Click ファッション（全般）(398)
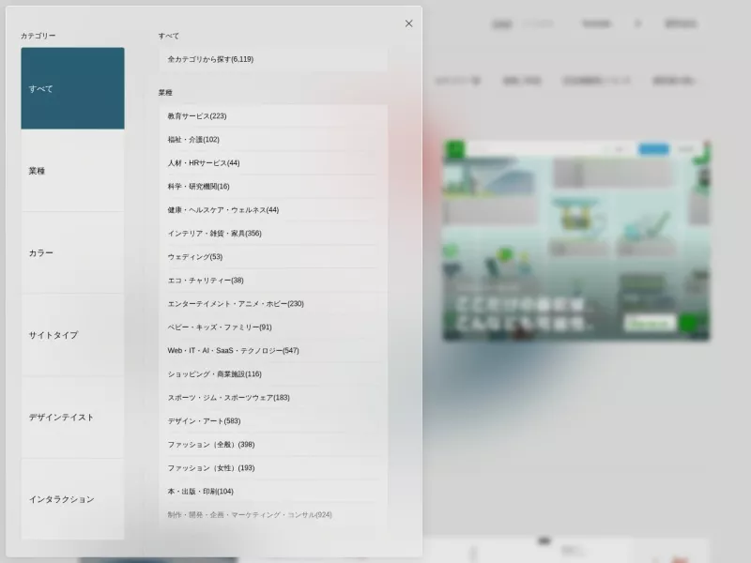The height and width of the screenshot is (563, 751). point(273,444)
